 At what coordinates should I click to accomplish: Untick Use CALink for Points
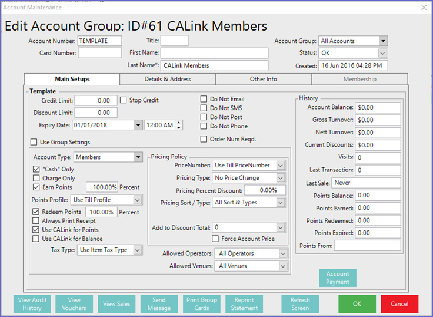point(36,230)
